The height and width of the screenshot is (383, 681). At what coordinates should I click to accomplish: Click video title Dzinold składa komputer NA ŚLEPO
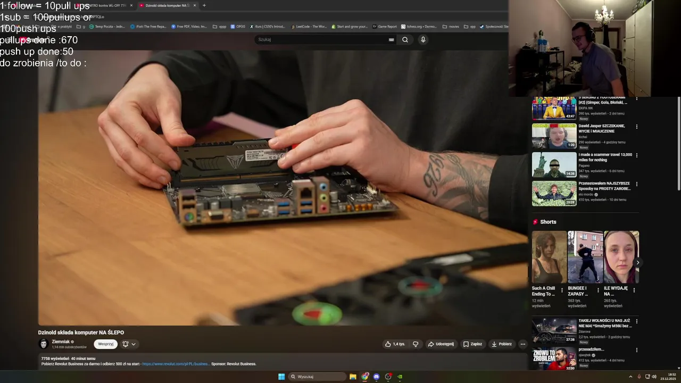click(81, 332)
